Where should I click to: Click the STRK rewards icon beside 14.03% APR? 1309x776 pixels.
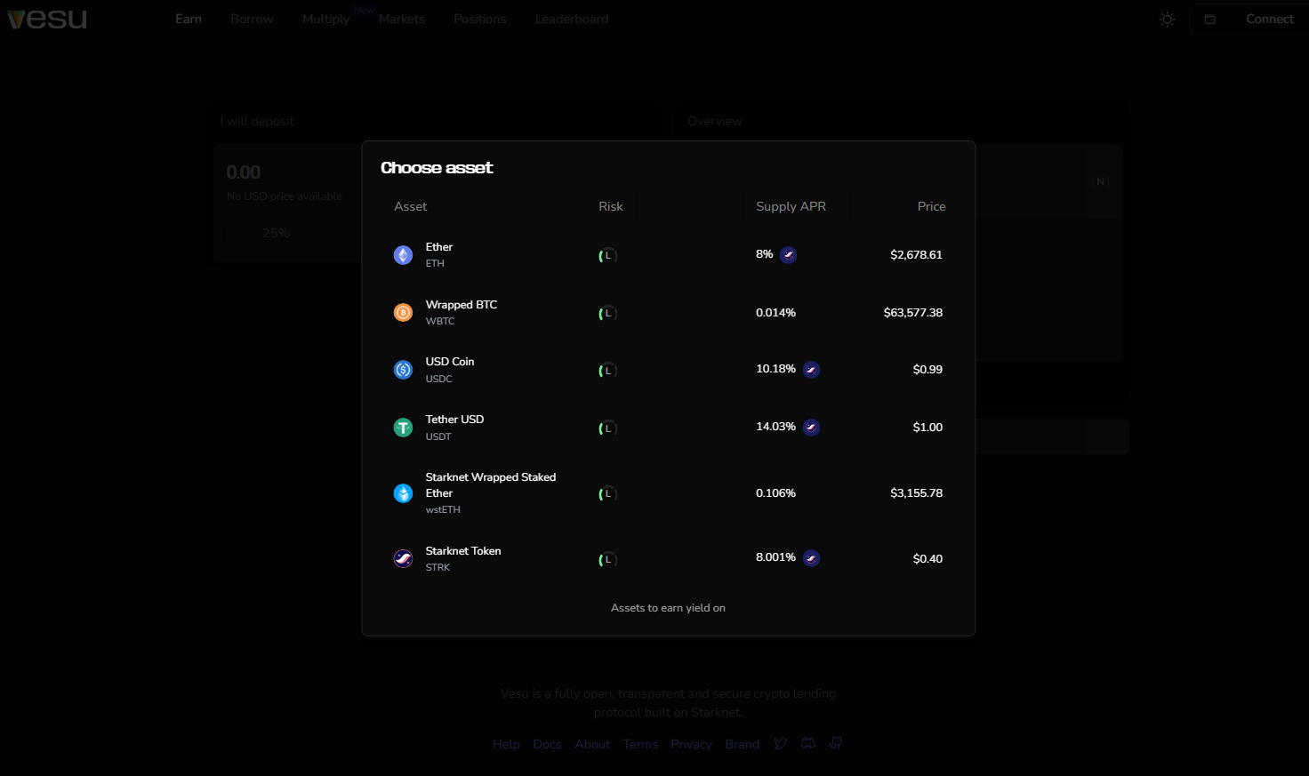pyautogui.click(x=811, y=428)
